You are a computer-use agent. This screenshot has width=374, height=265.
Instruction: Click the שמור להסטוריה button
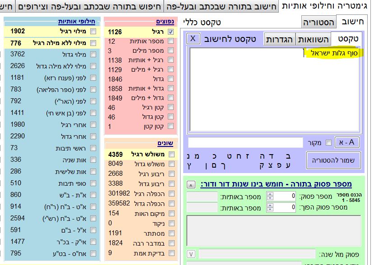(333, 161)
